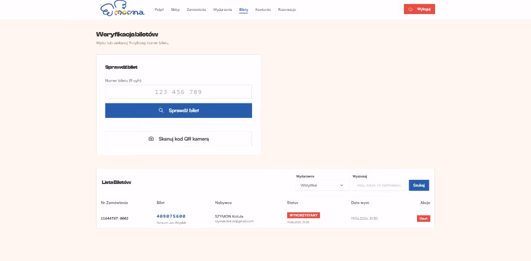The height and width of the screenshot is (261, 531).
Task: Expand the Wszystkie event filter
Action: [x=322, y=186]
